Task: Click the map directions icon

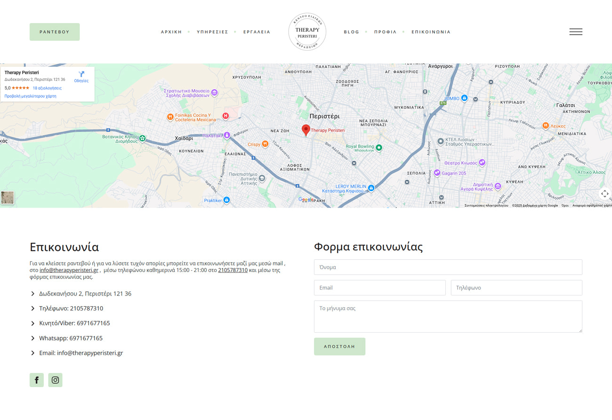Action: tap(81, 74)
